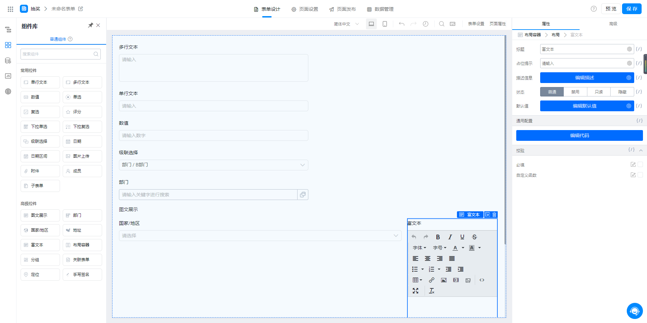View source code in rich text editor
Viewport: 647px width, 323px height.
[x=482, y=280]
